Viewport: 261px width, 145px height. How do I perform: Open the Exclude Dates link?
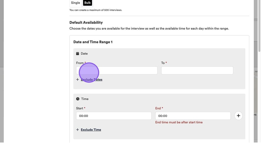(x=91, y=80)
